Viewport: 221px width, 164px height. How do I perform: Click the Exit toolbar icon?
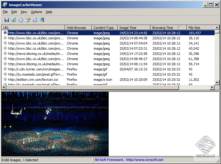pos(42,20)
